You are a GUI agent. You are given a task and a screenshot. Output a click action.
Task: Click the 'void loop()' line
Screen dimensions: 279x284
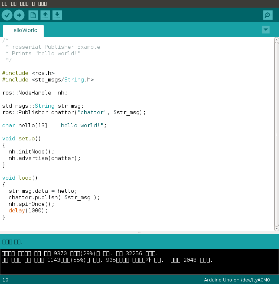pos(20,178)
